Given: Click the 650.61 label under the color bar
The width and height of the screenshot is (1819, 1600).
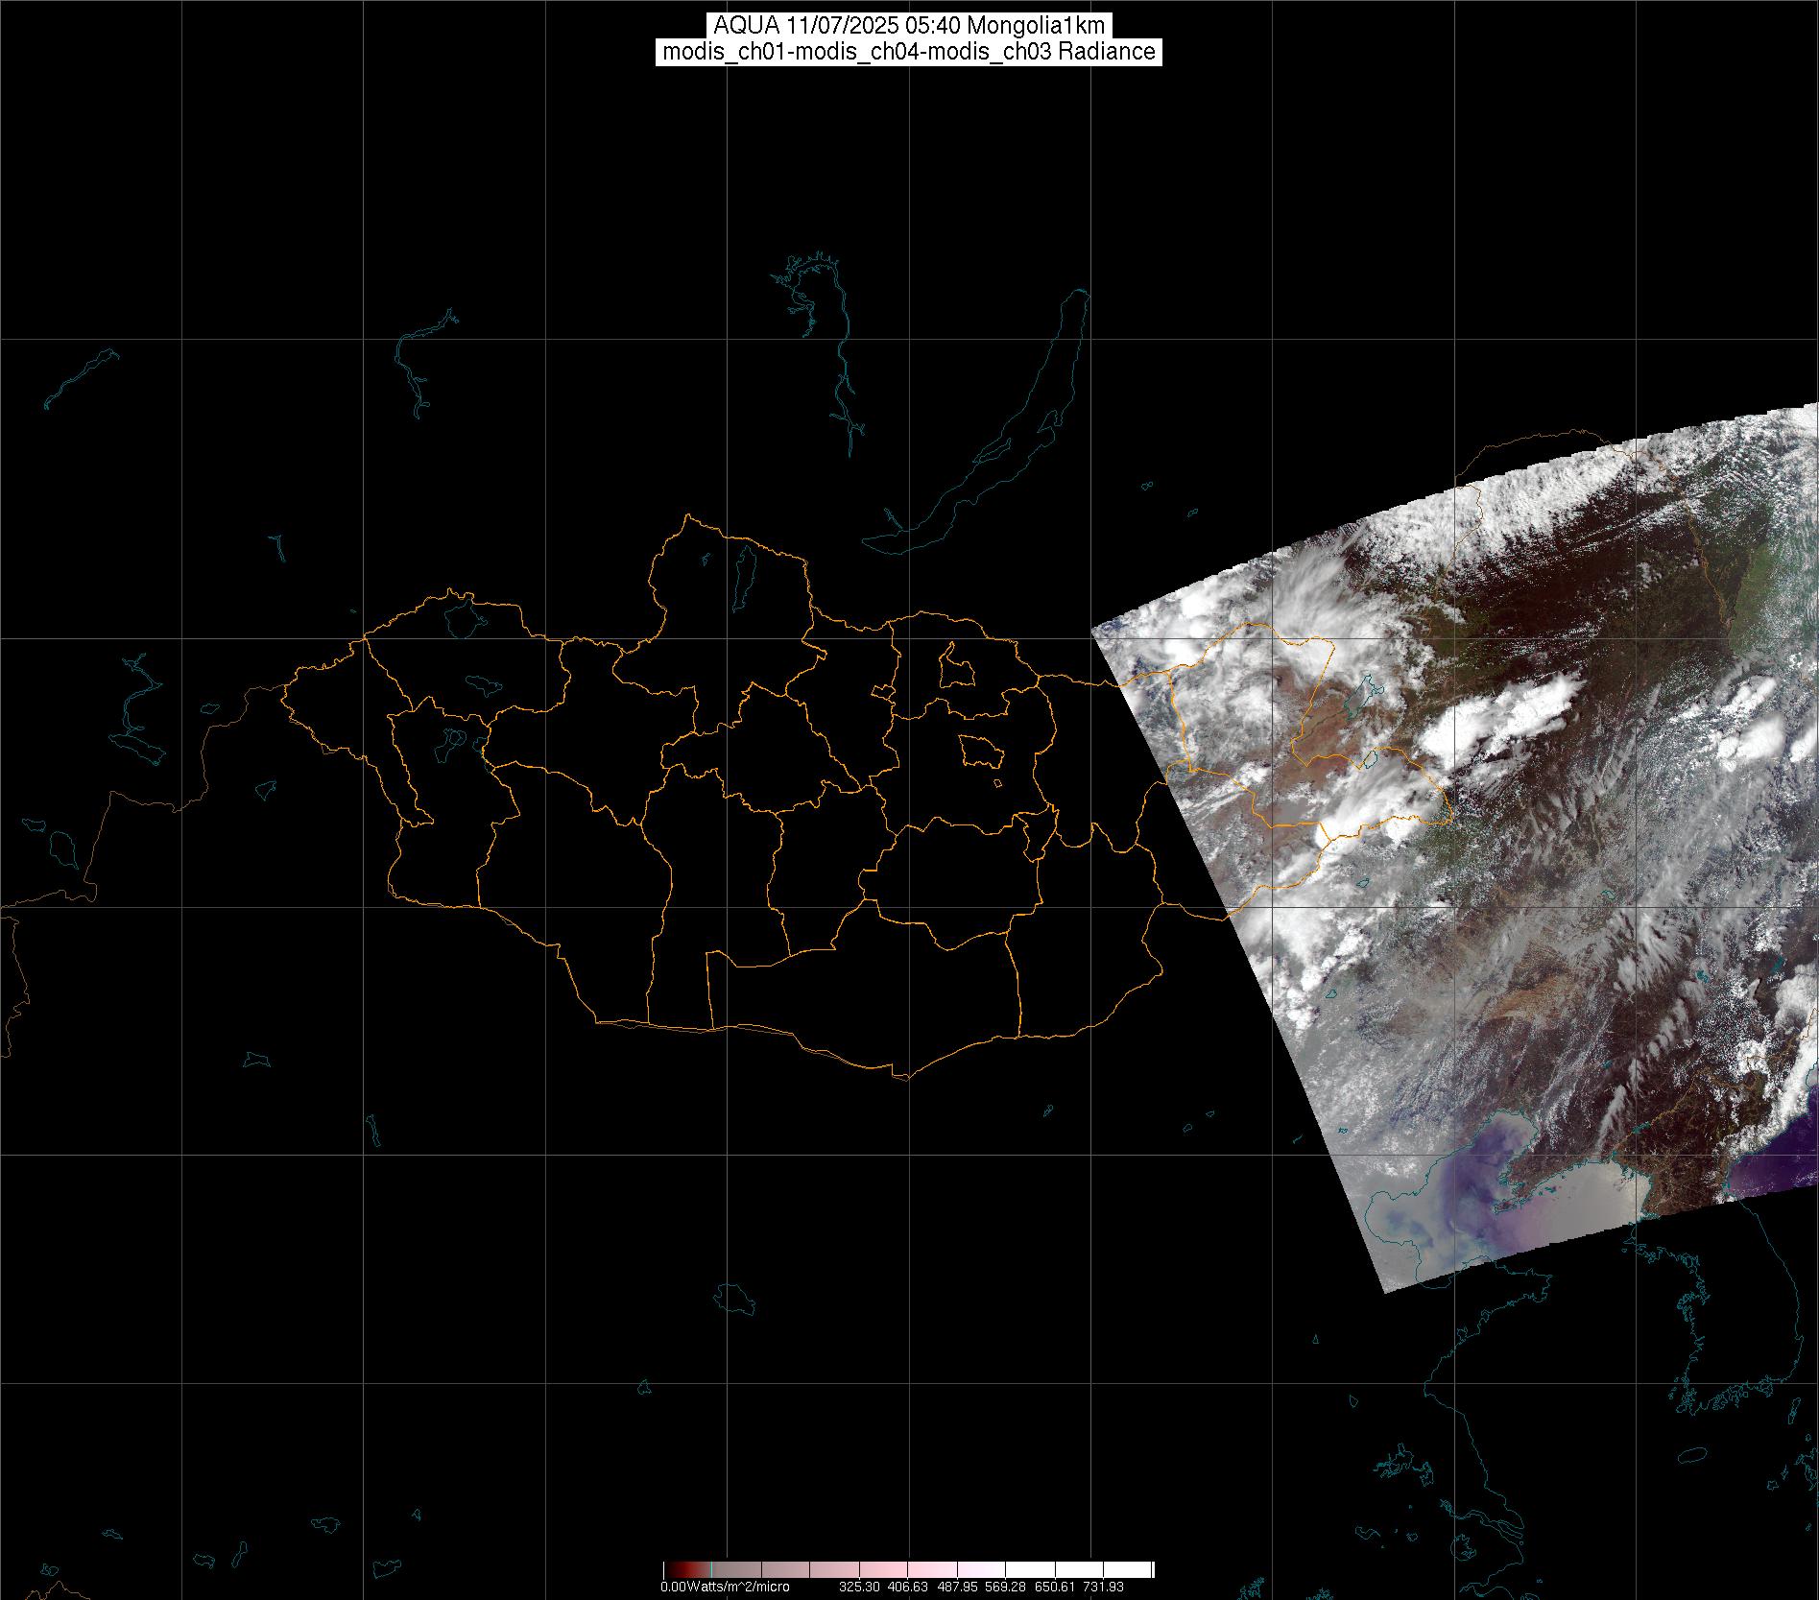Looking at the screenshot, I should [1055, 1587].
